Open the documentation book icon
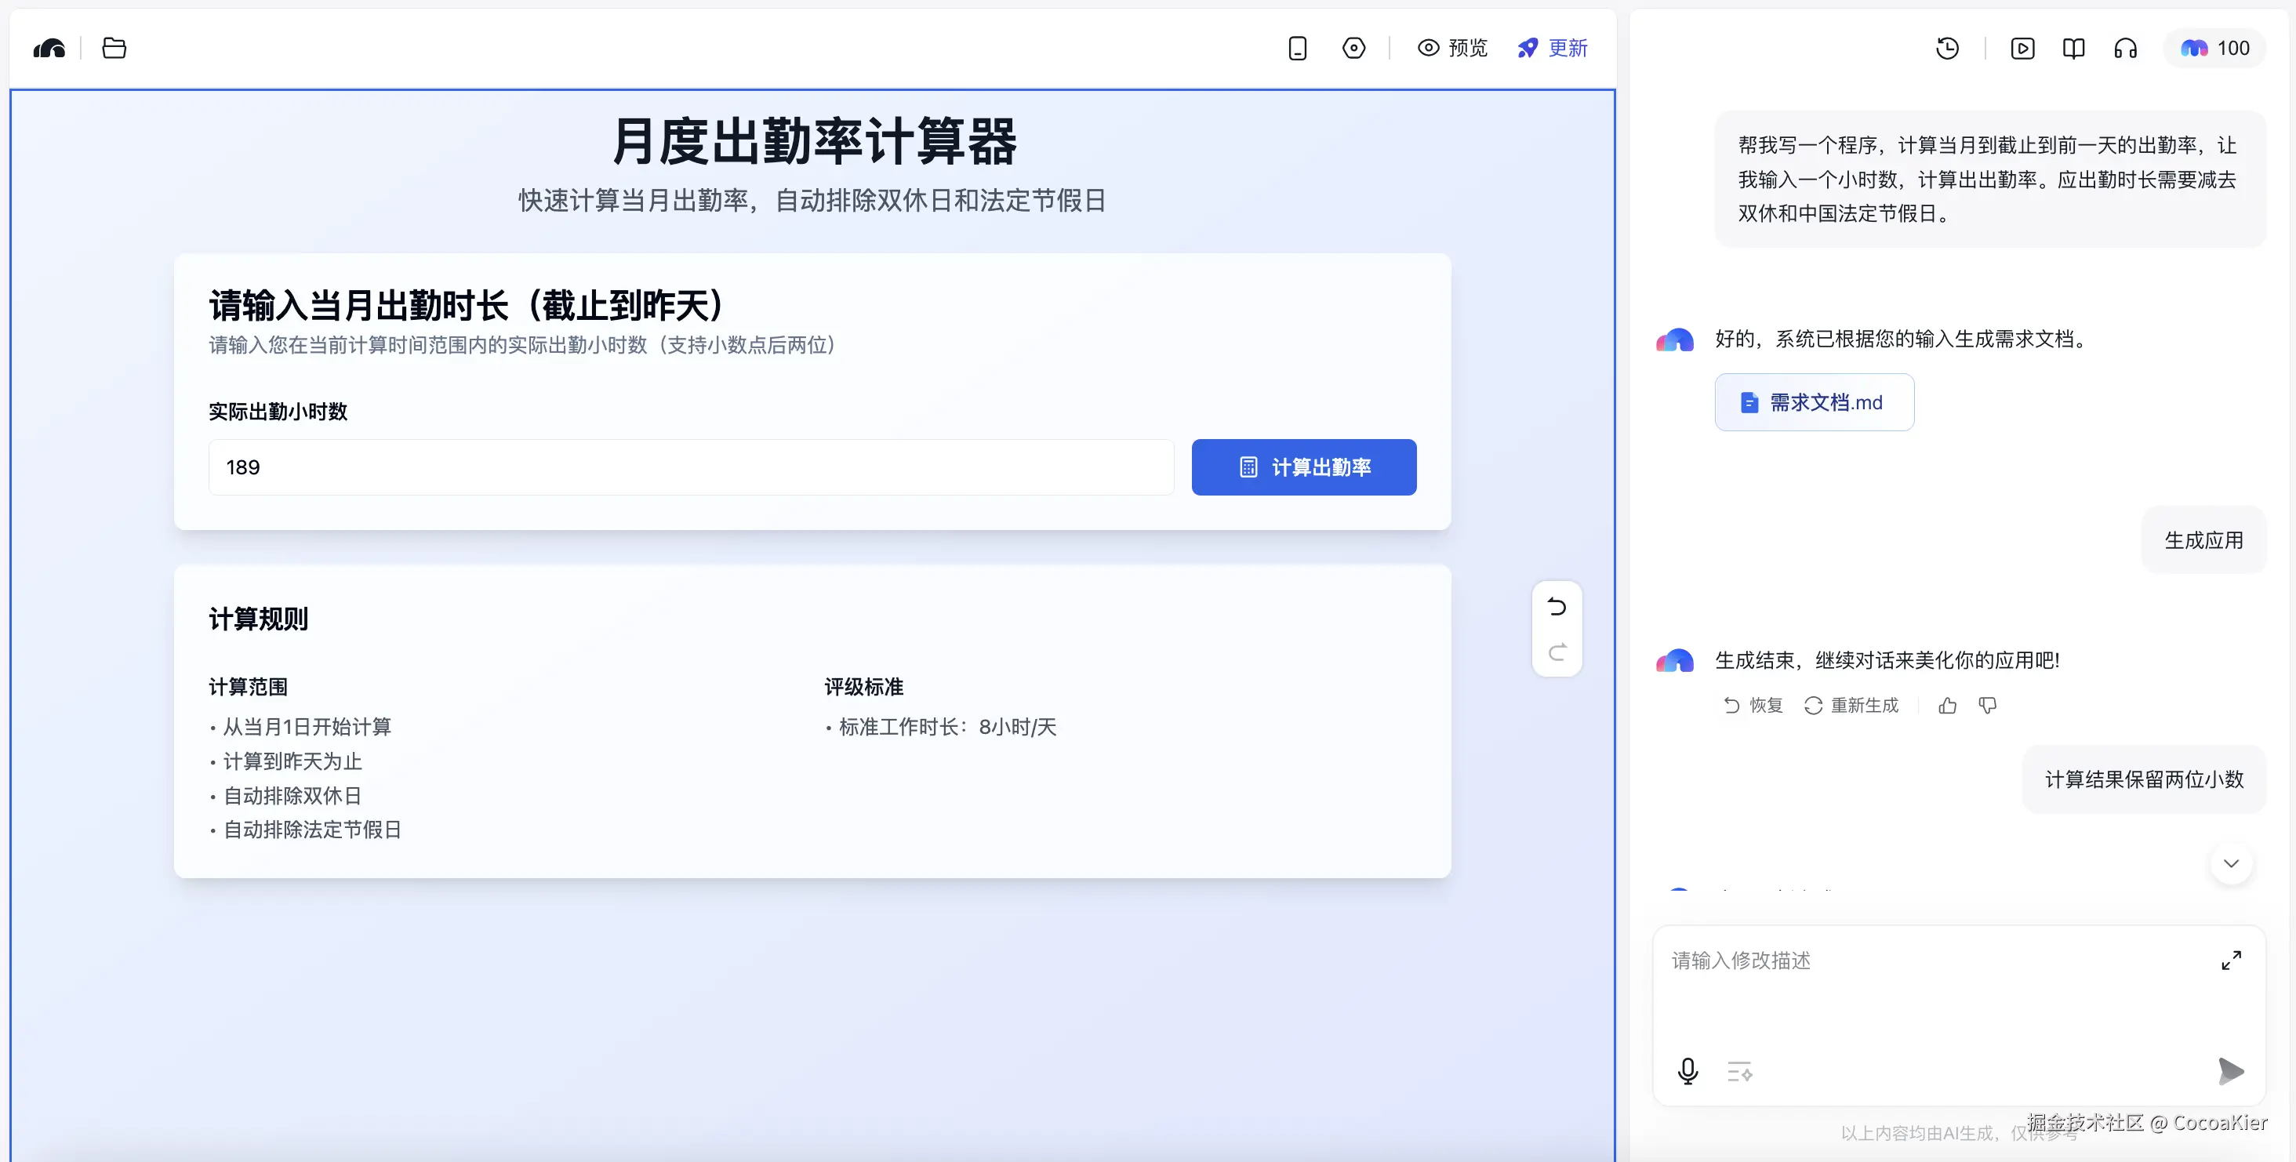This screenshot has width=2296, height=1162. click(2074, 48)
